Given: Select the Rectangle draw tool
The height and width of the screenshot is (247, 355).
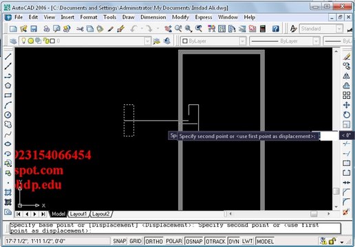Looking at the screenshot, I should pyautogui.click(x=8, y=95).
